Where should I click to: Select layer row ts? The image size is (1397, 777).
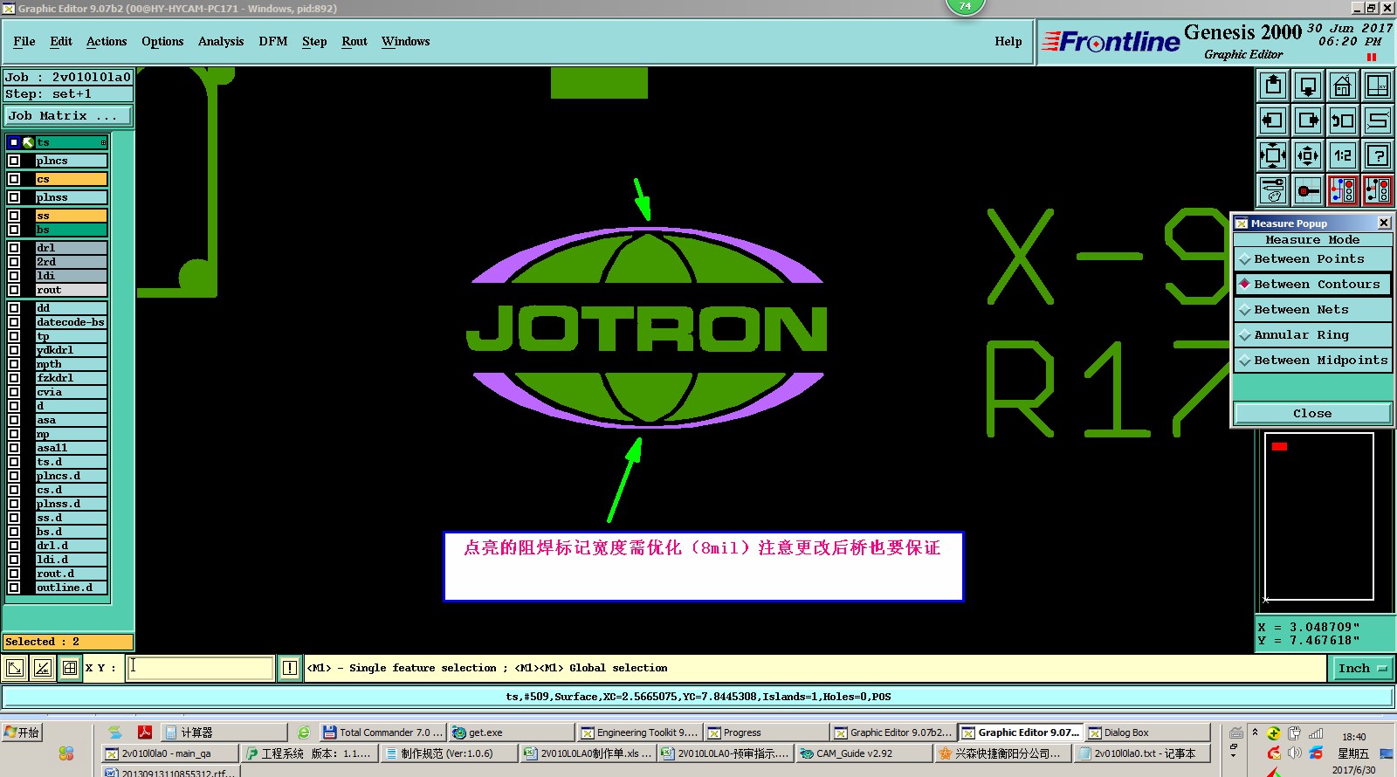coord(71,142)
